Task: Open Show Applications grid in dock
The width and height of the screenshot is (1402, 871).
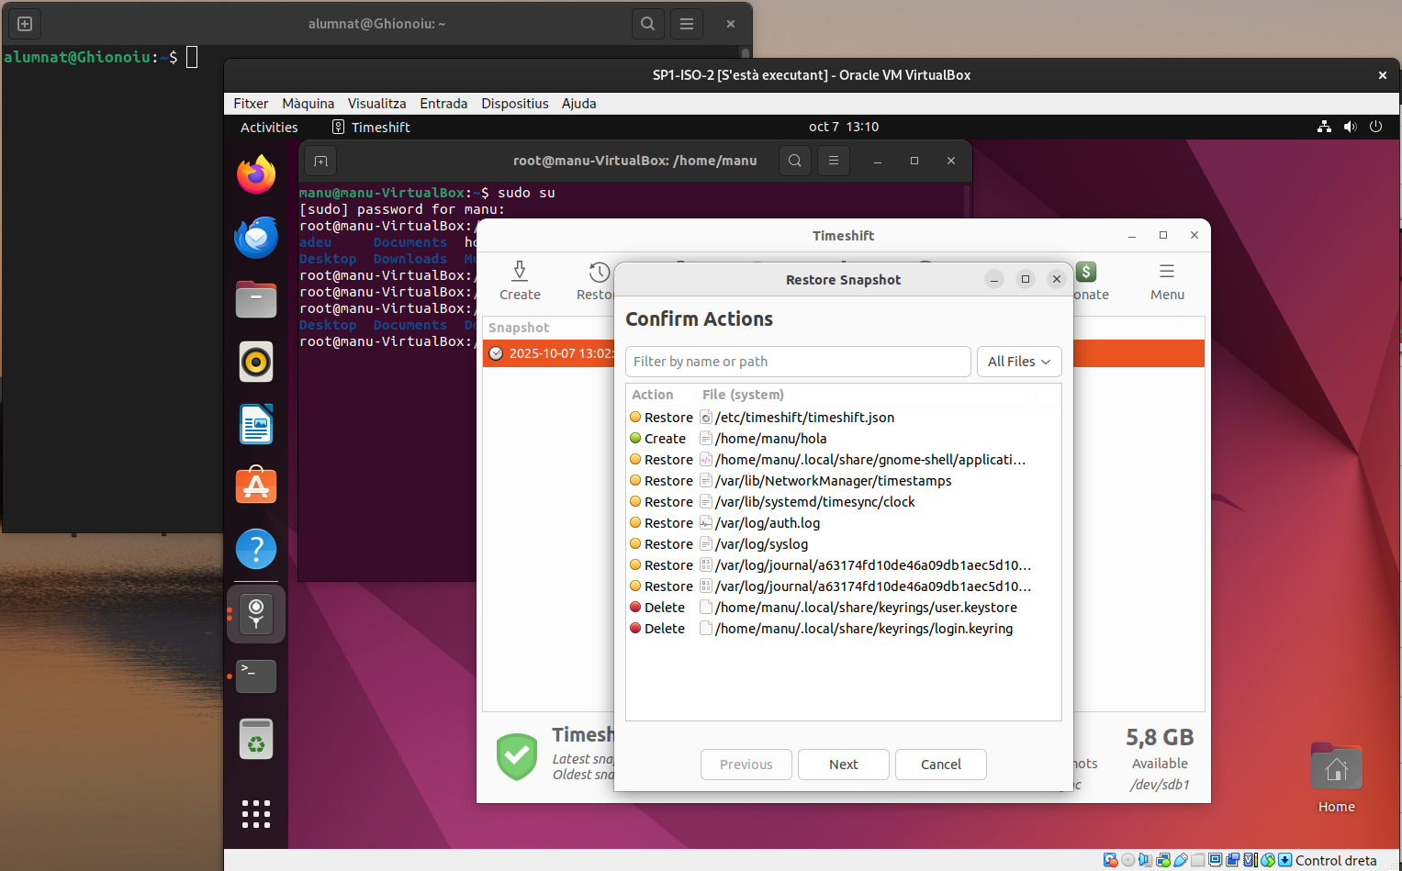Action: (x=256, y=813)
